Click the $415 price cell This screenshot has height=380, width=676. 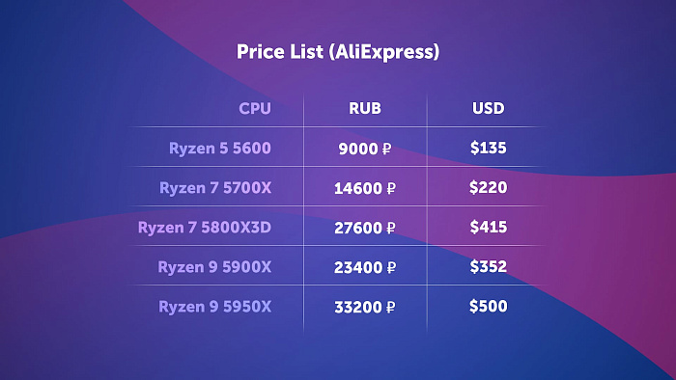coord(489,227)
